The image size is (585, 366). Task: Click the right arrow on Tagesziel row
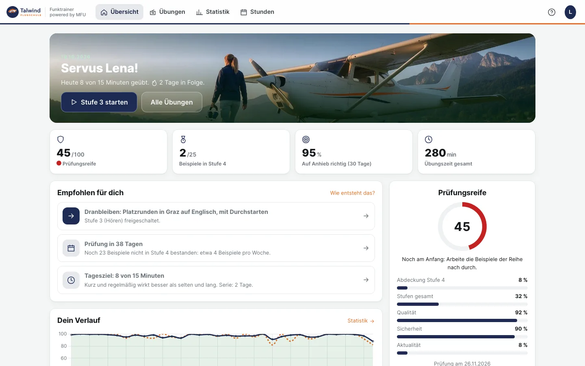point(366,280)
